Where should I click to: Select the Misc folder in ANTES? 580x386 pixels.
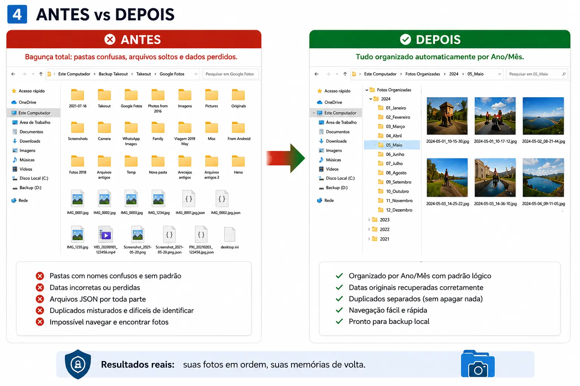[x=211, y=131]
